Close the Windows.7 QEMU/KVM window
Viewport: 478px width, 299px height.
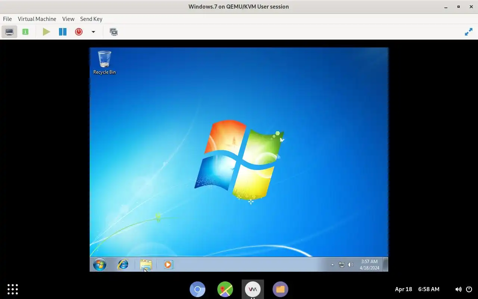pos(471,7)
